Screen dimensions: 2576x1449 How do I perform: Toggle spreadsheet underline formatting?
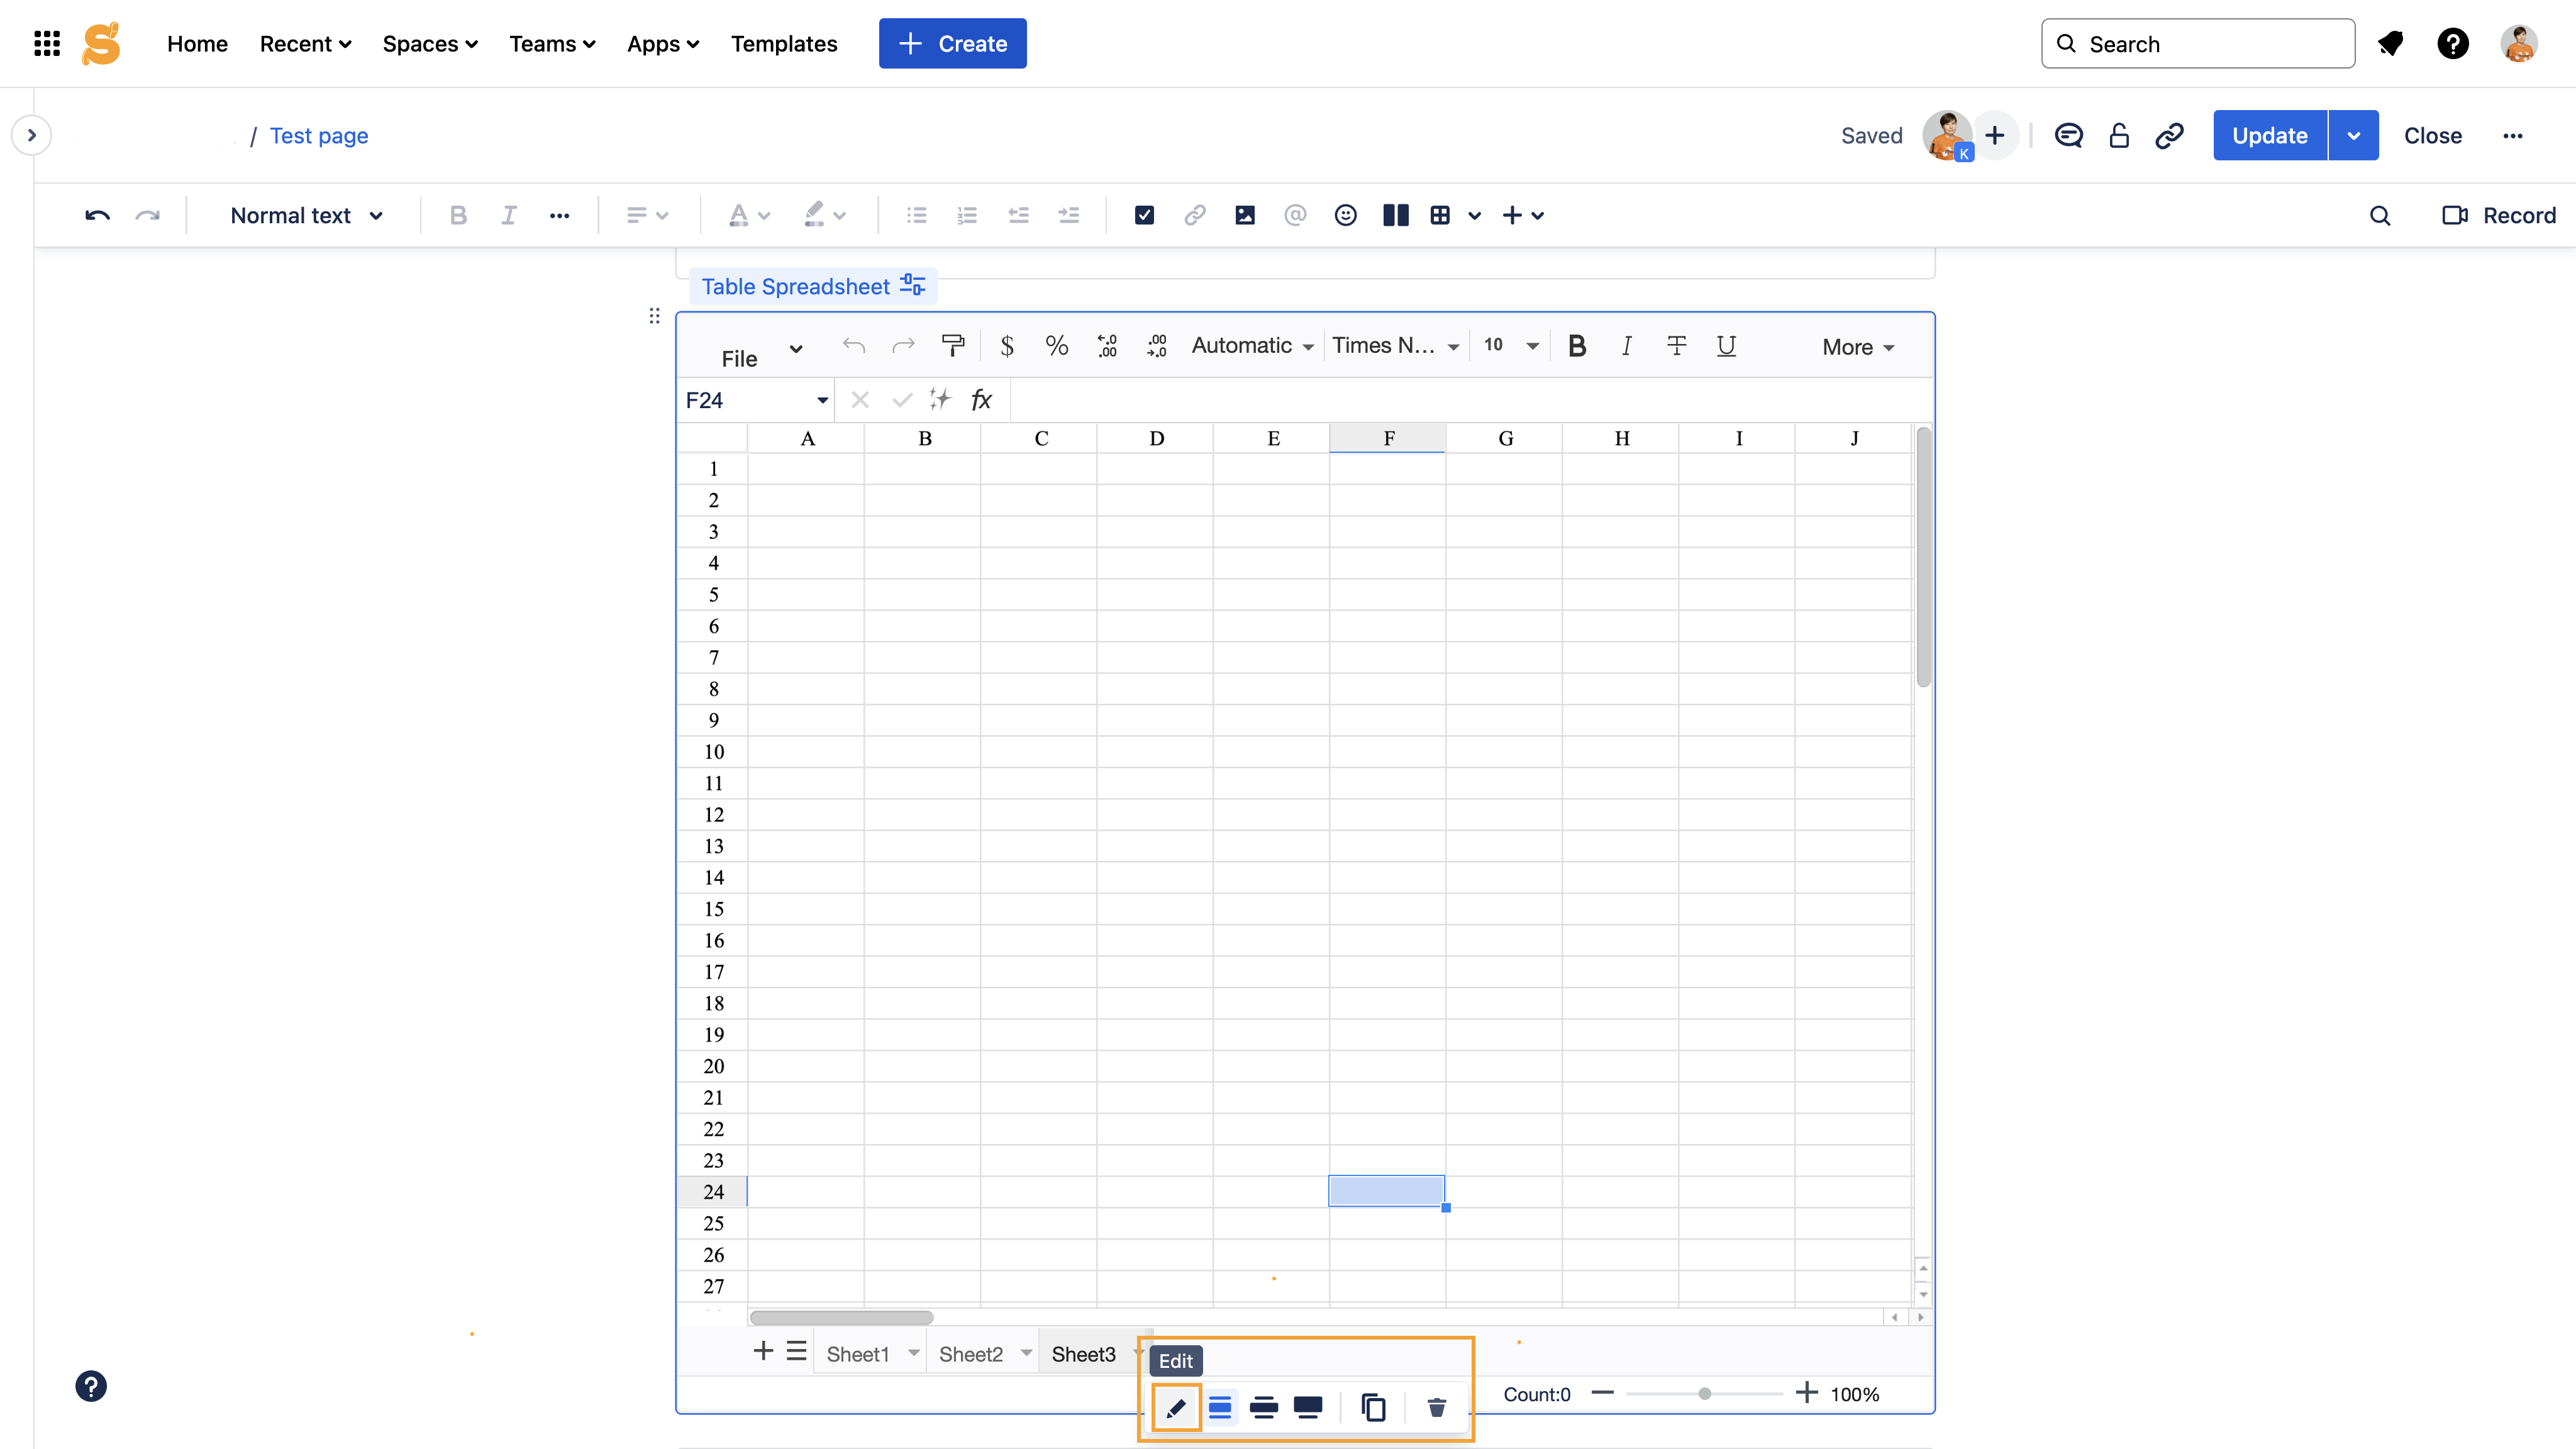(x=1726, y=346)
